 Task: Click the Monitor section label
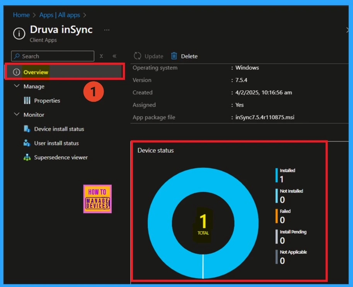34,115
